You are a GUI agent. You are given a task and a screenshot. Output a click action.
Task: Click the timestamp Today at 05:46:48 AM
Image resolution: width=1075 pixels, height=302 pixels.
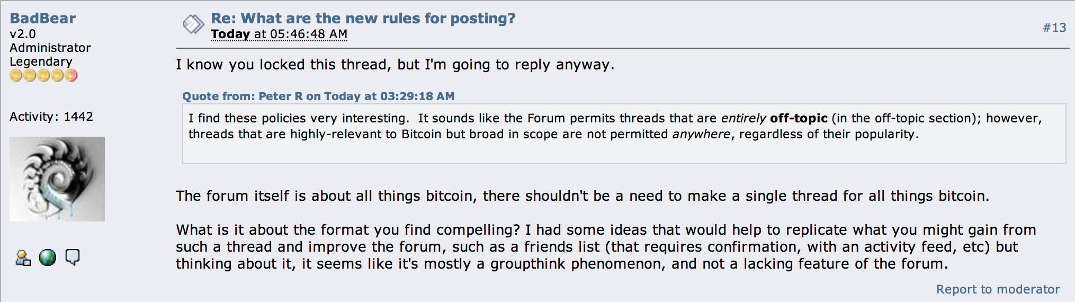pyautogui.click(x=279, y=34)
